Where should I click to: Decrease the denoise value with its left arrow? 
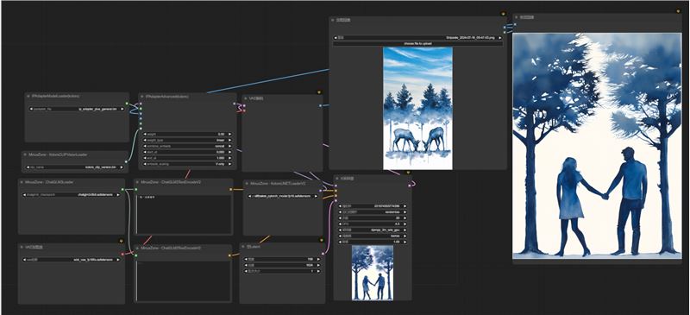point(341,242)
